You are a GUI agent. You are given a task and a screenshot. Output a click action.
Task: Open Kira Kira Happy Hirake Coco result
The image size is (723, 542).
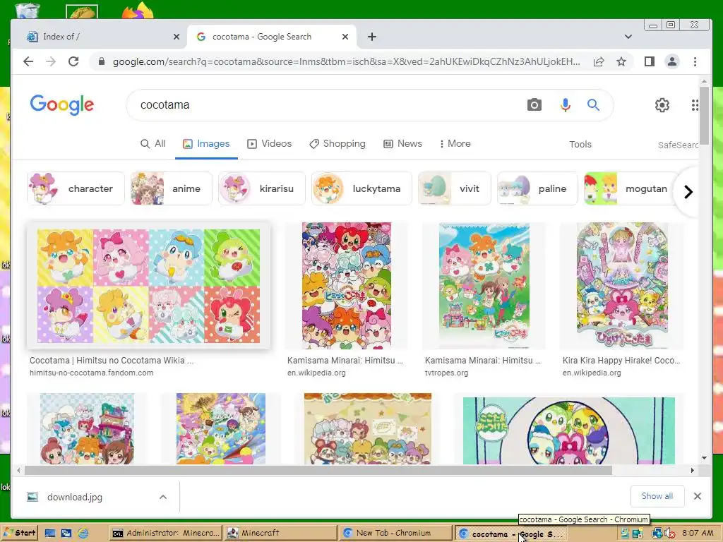point(621,361)
